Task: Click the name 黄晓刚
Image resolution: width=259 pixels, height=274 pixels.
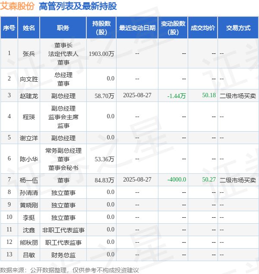Action: (x=29, y=205)
